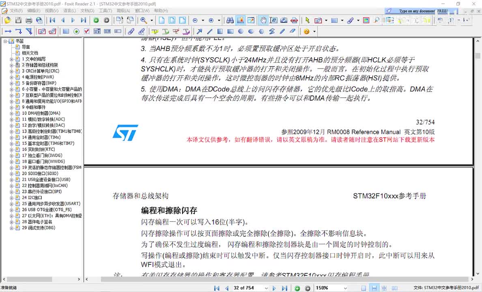Open the page number dropdown in status bar
The width and height of the screenshot is (482, 292).
point(266,288)
